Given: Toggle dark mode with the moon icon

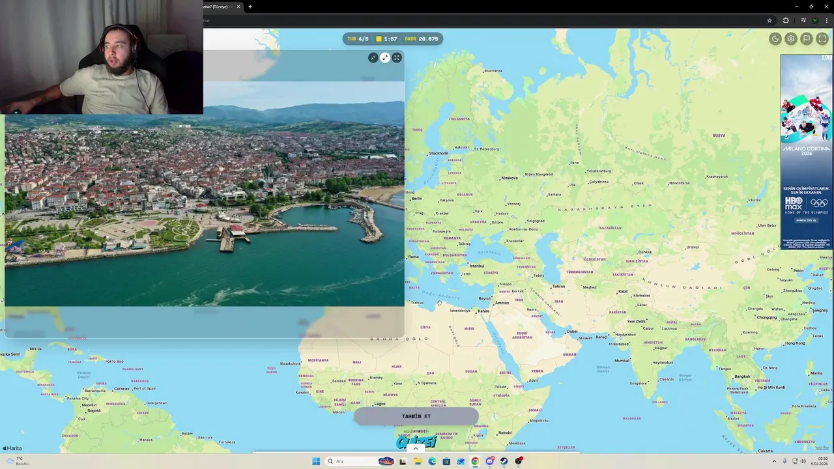Looking at the screenshot, I should 775,39.
